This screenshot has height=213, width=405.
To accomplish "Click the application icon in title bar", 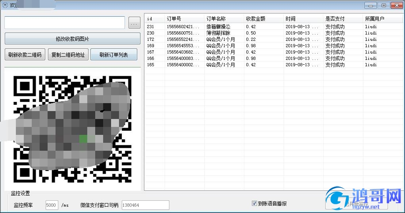I will pyautogui.click(x=5, y=5).
